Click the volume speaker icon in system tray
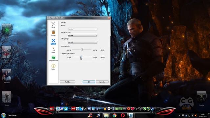This screenshot has height=118, width=210. pyautogui.click(x=192, y=115)
